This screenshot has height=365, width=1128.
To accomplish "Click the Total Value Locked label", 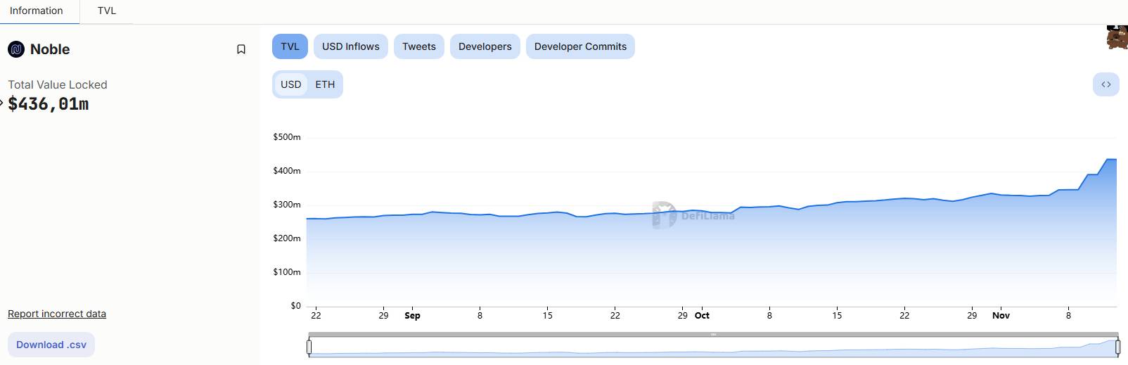I will pyautogui.click(x=58, y=84).
